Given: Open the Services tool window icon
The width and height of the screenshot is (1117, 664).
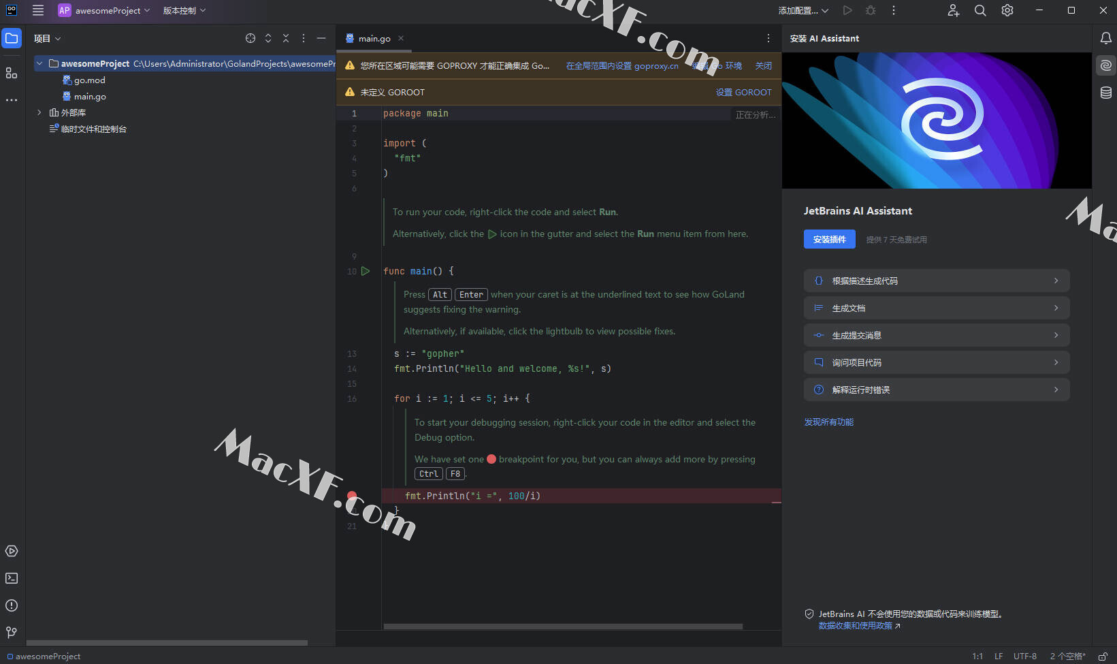Looking at the screenshot, I should (12, 551).
